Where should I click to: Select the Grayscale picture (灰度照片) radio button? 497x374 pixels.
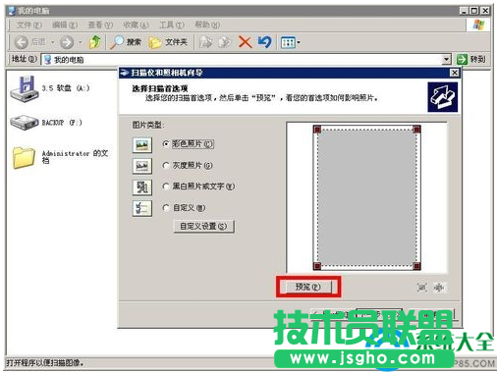pos(166,166)
